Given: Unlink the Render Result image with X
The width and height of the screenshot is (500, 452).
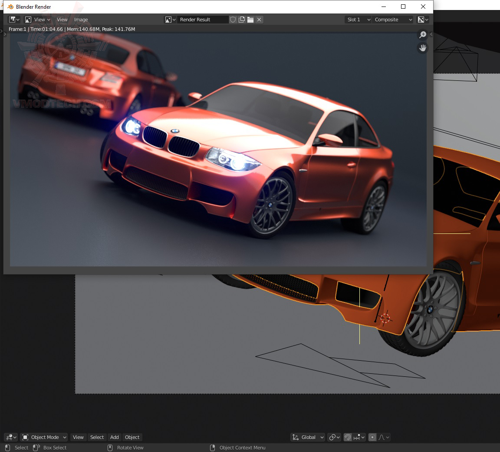Looking at the screenshot, I should [x=259, y=20].
